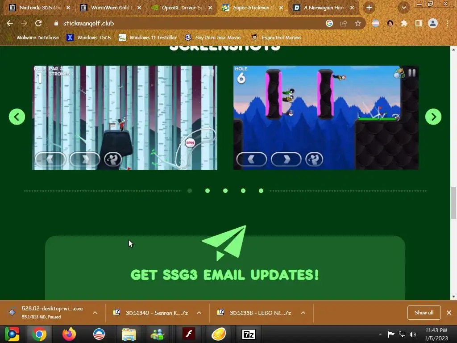
Task: Share this page via share icon
Action: (x=343, y=23)
